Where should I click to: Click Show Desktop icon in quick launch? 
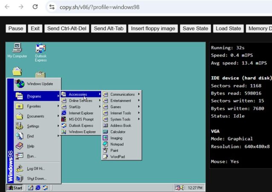coord(31,187)
